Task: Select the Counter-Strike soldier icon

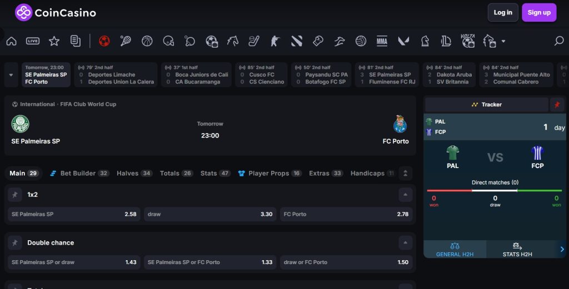Action: coord(275,41)
